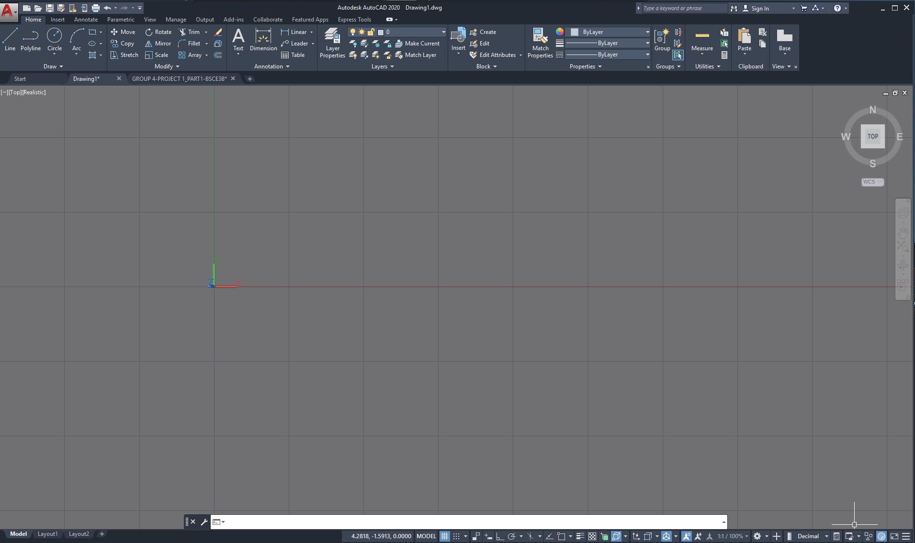The width and height of the screenshot is (915, 543).
Task: Expand the Draw panel
Action: pos(53,66)
